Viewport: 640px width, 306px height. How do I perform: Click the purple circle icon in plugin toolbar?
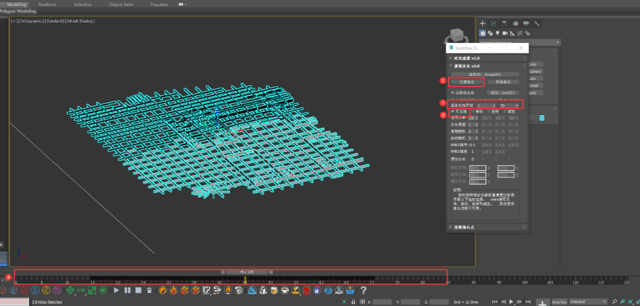[x=57, y=290]
